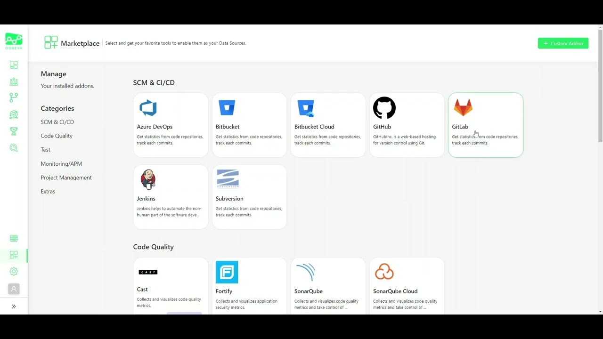The height and width of the screenshot is (339, 603).
Task: Click the Marketplace header icon
Action: click(x=51, y=42)
